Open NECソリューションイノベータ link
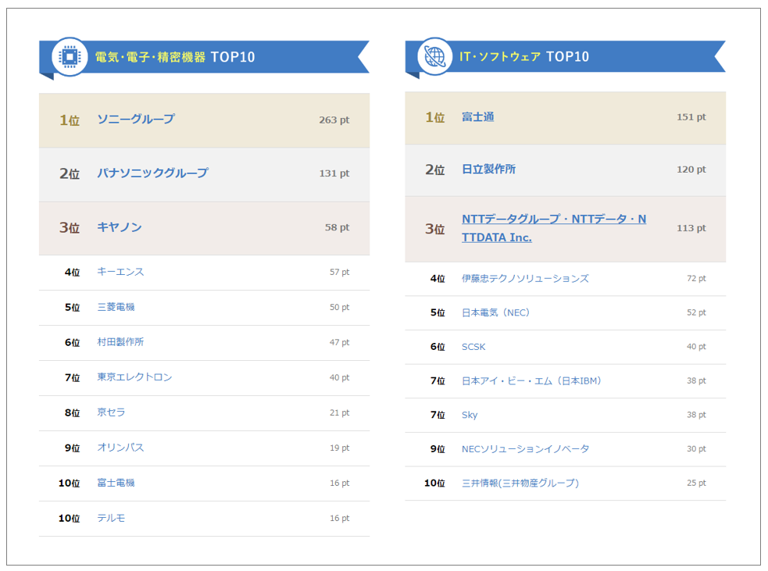 525,449
